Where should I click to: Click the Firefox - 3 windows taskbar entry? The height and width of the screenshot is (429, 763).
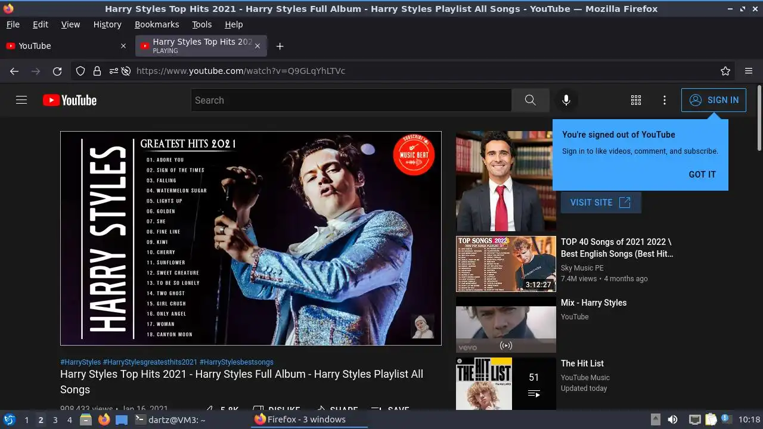309,419
